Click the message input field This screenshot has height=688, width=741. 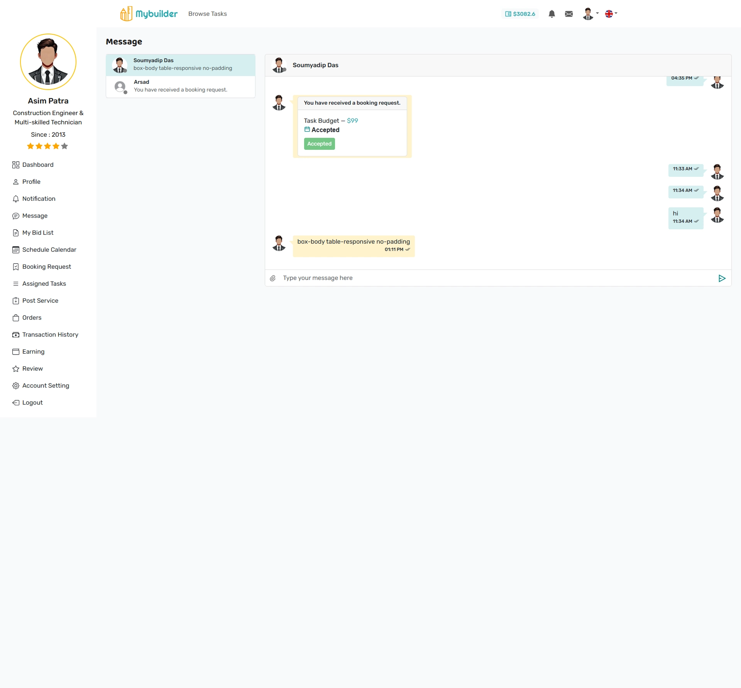coord(494,278)
